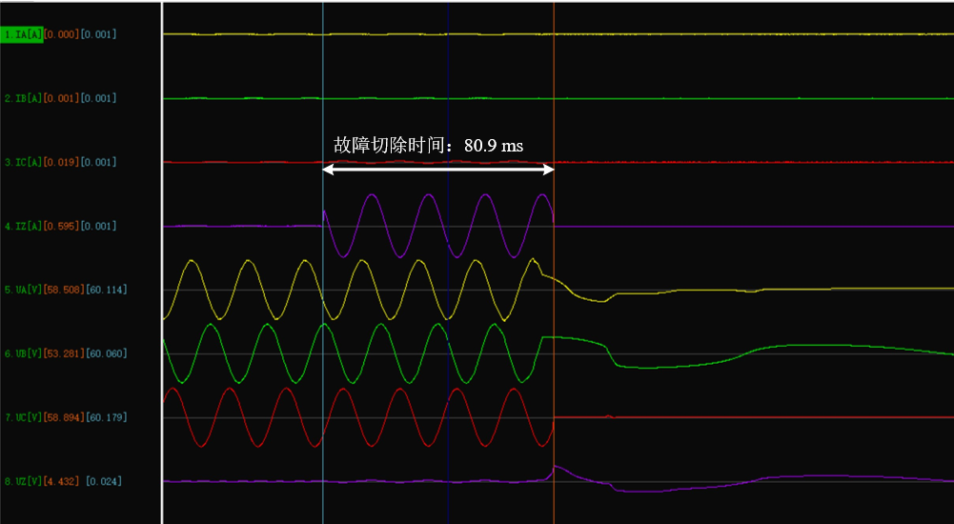Select the UC[V] channel label

(22, 417)
